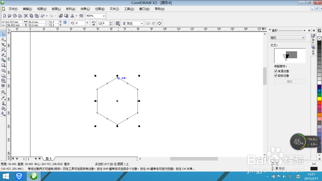
Task: Open the 提示 docker side tab
Action: [313, 39]
